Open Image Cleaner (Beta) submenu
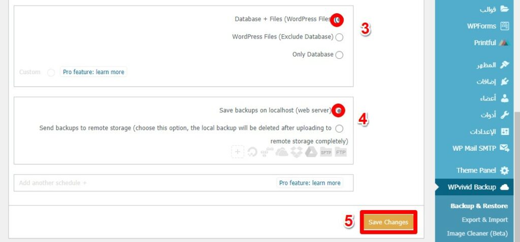Image resolution: width=520 pixels, height=242 pixels. point(477,233)
